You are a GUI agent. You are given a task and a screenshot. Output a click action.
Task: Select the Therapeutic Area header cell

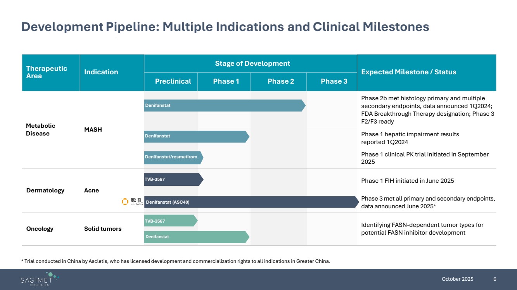pyautogui.click(x=47, y=72)
